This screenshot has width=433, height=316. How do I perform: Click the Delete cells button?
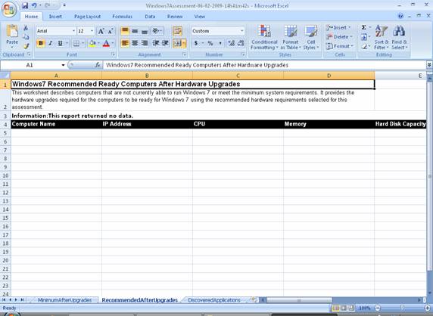pyautogui.click(x=339, y=37)
